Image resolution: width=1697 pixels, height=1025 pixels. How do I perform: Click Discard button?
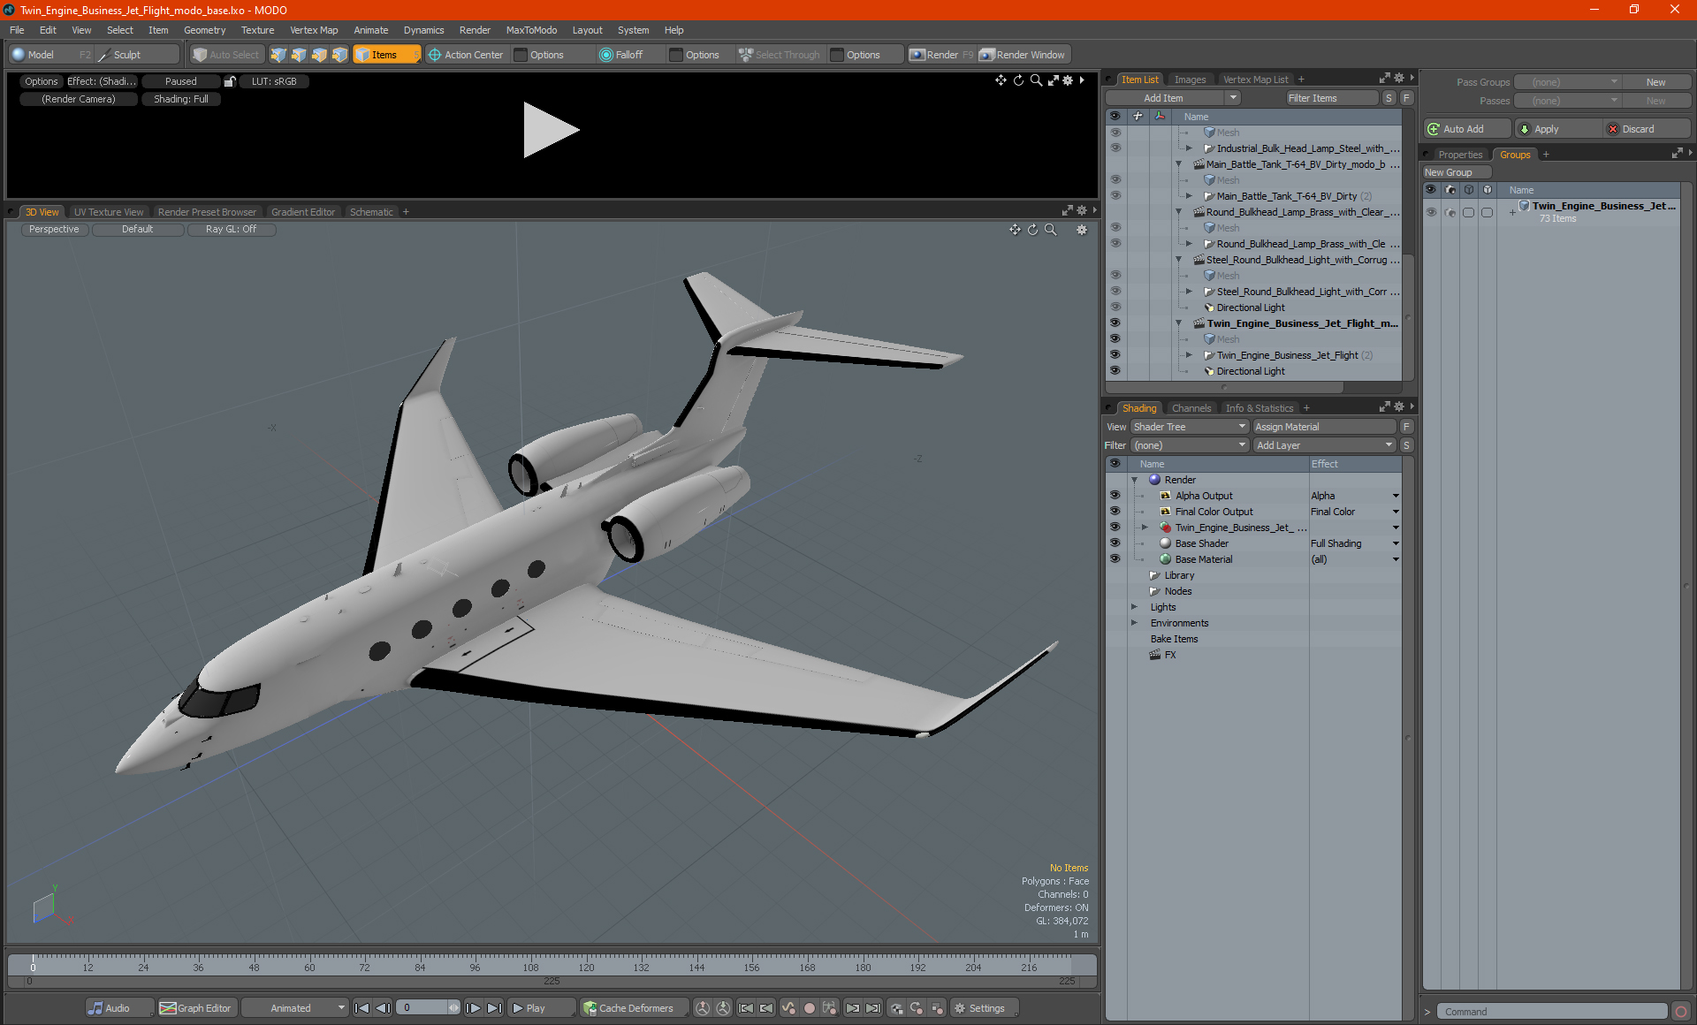tap(1646, 129)
